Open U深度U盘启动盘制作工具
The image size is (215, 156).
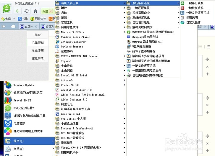click(x=29, y=116)
